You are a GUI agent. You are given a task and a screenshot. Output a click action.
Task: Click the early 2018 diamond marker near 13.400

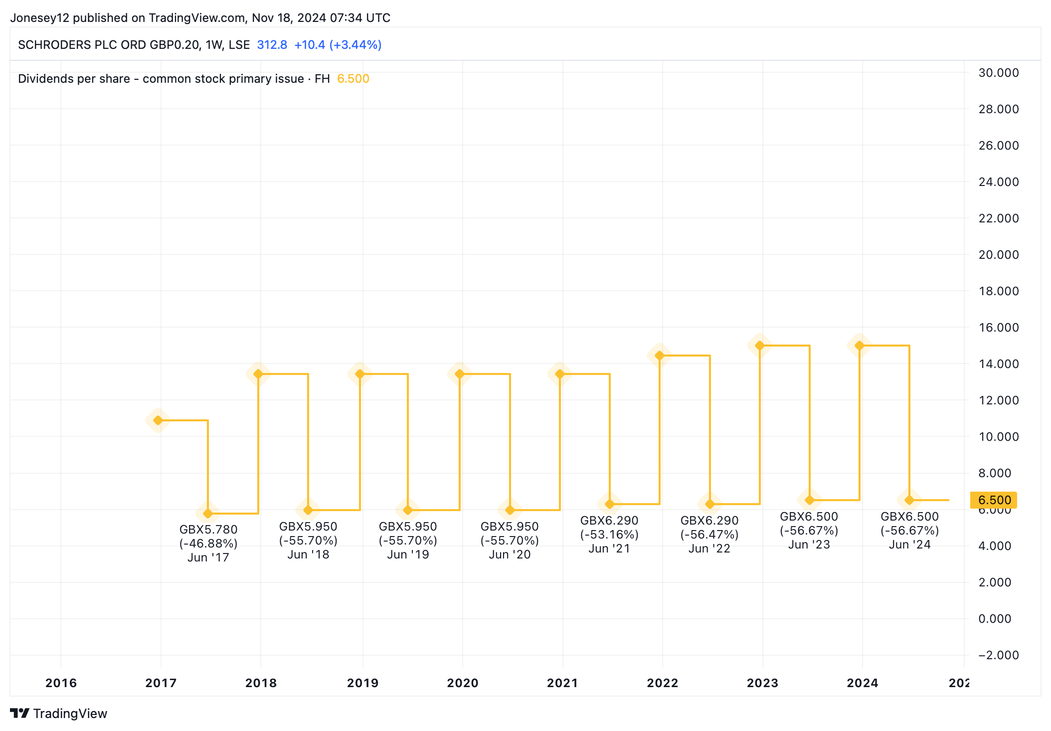[258, 374]
